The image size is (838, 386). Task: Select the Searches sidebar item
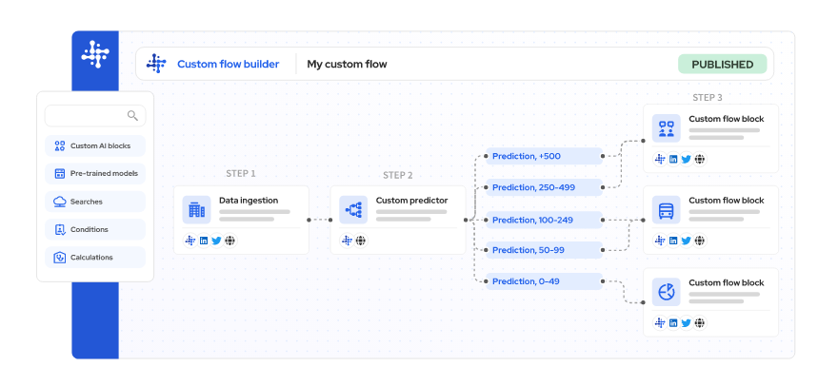pos(95,202)
